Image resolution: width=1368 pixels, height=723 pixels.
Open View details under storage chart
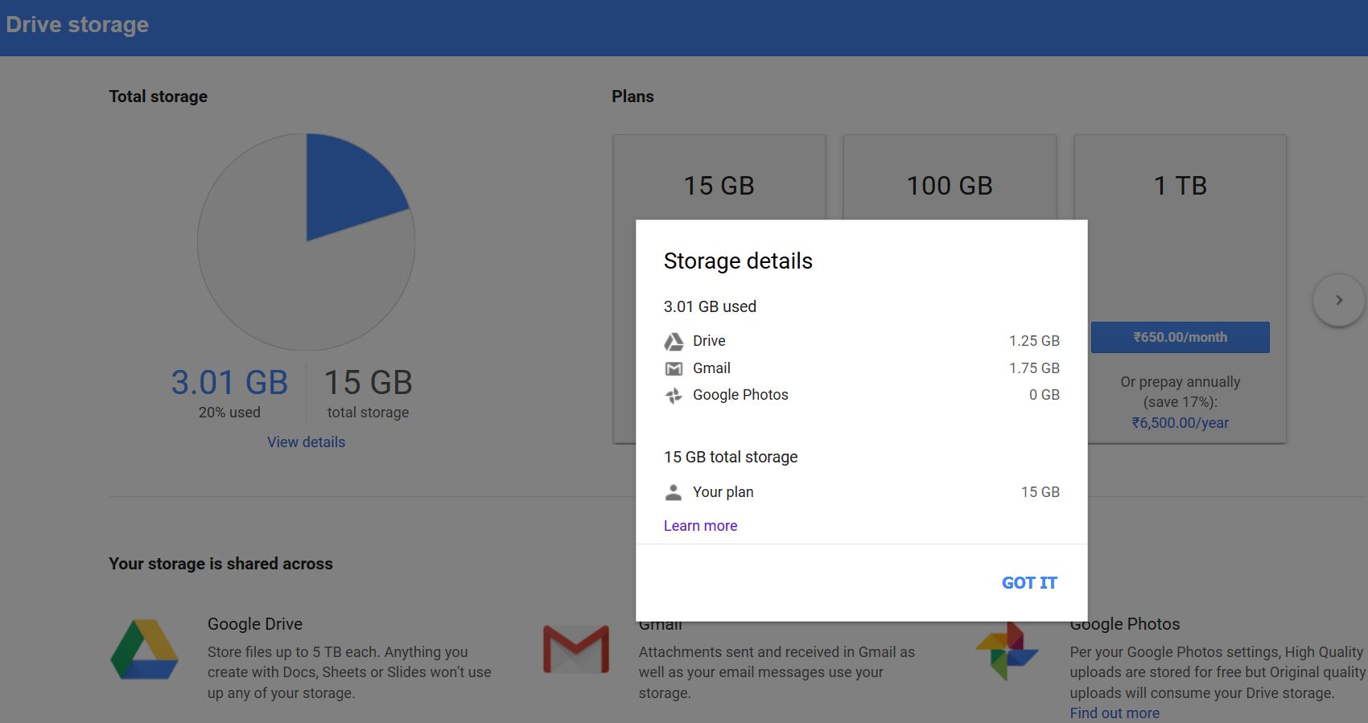[306, 442]
